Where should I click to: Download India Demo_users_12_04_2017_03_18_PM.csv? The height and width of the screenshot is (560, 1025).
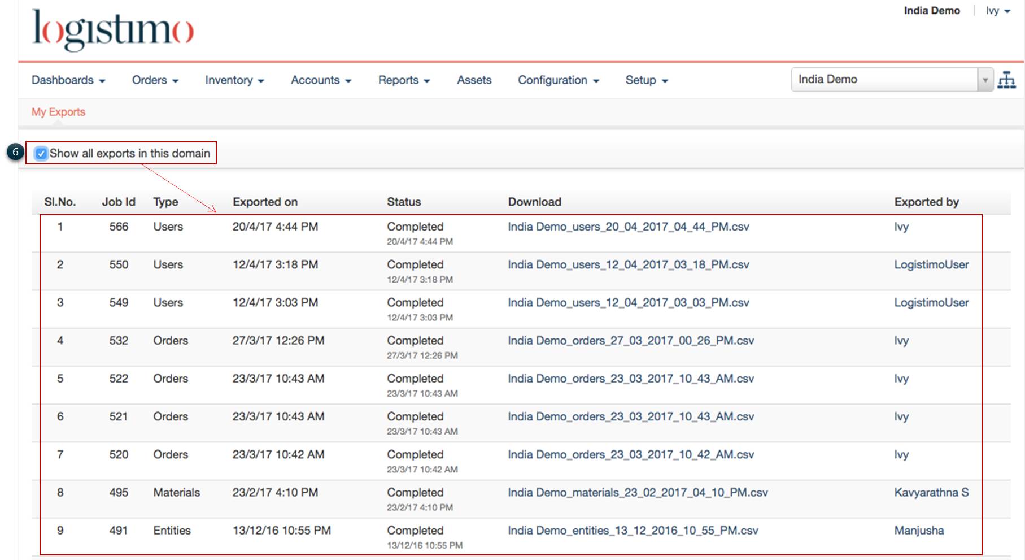pyautogui.click(x=629, y=264)
